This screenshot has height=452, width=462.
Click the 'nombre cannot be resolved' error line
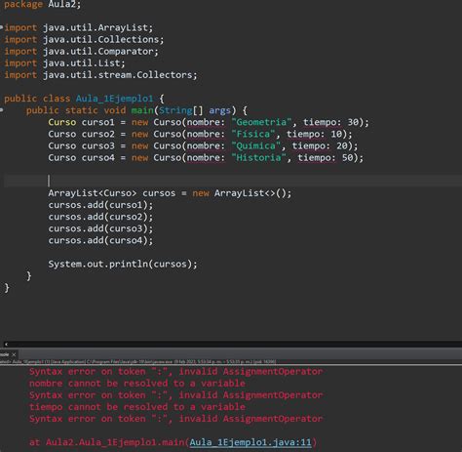tap(137, 384)
